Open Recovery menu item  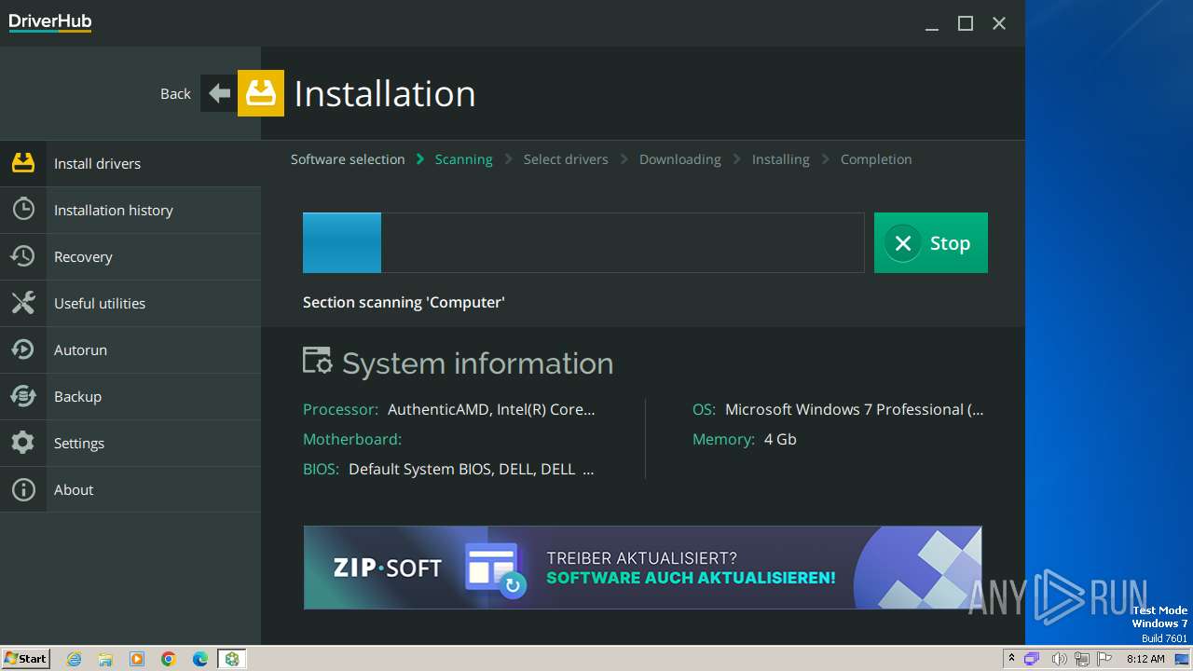click(x=130, y=256)
